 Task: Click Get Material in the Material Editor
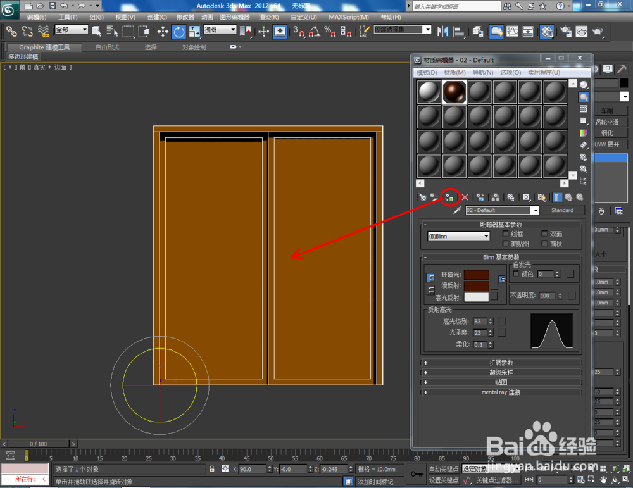point(422,197)
